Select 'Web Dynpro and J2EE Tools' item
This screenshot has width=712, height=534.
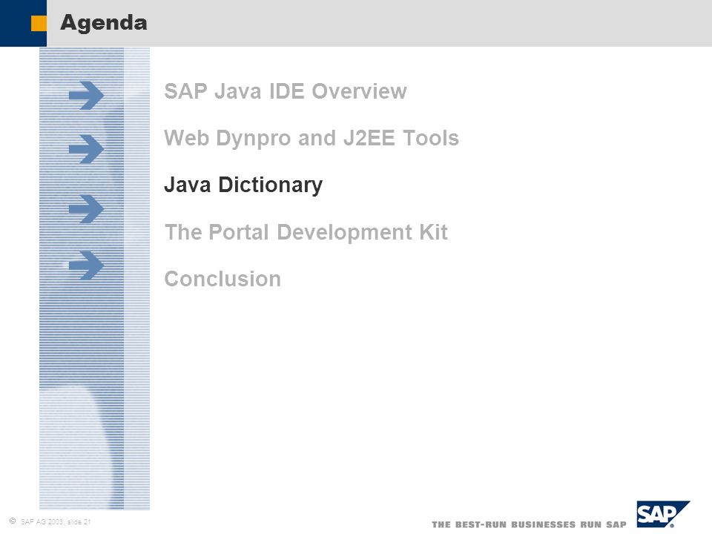[x=311, y=139]
